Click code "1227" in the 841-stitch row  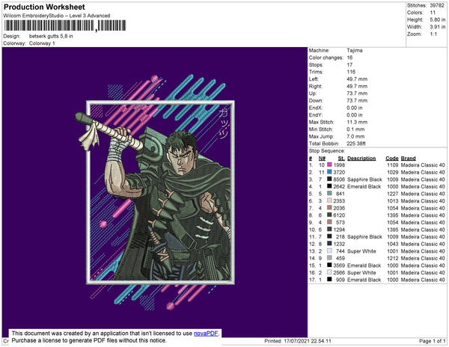pos(393,194)
